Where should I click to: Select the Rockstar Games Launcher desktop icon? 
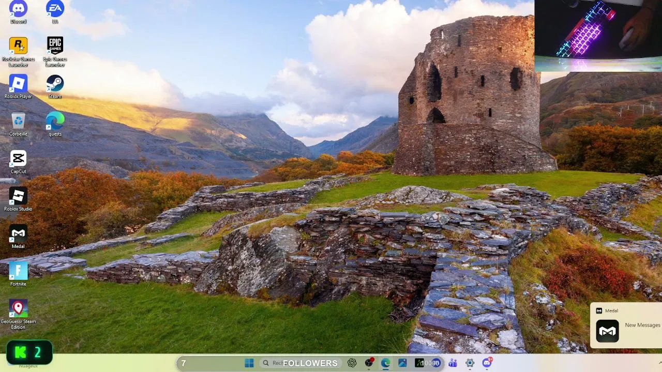[18, 52]
